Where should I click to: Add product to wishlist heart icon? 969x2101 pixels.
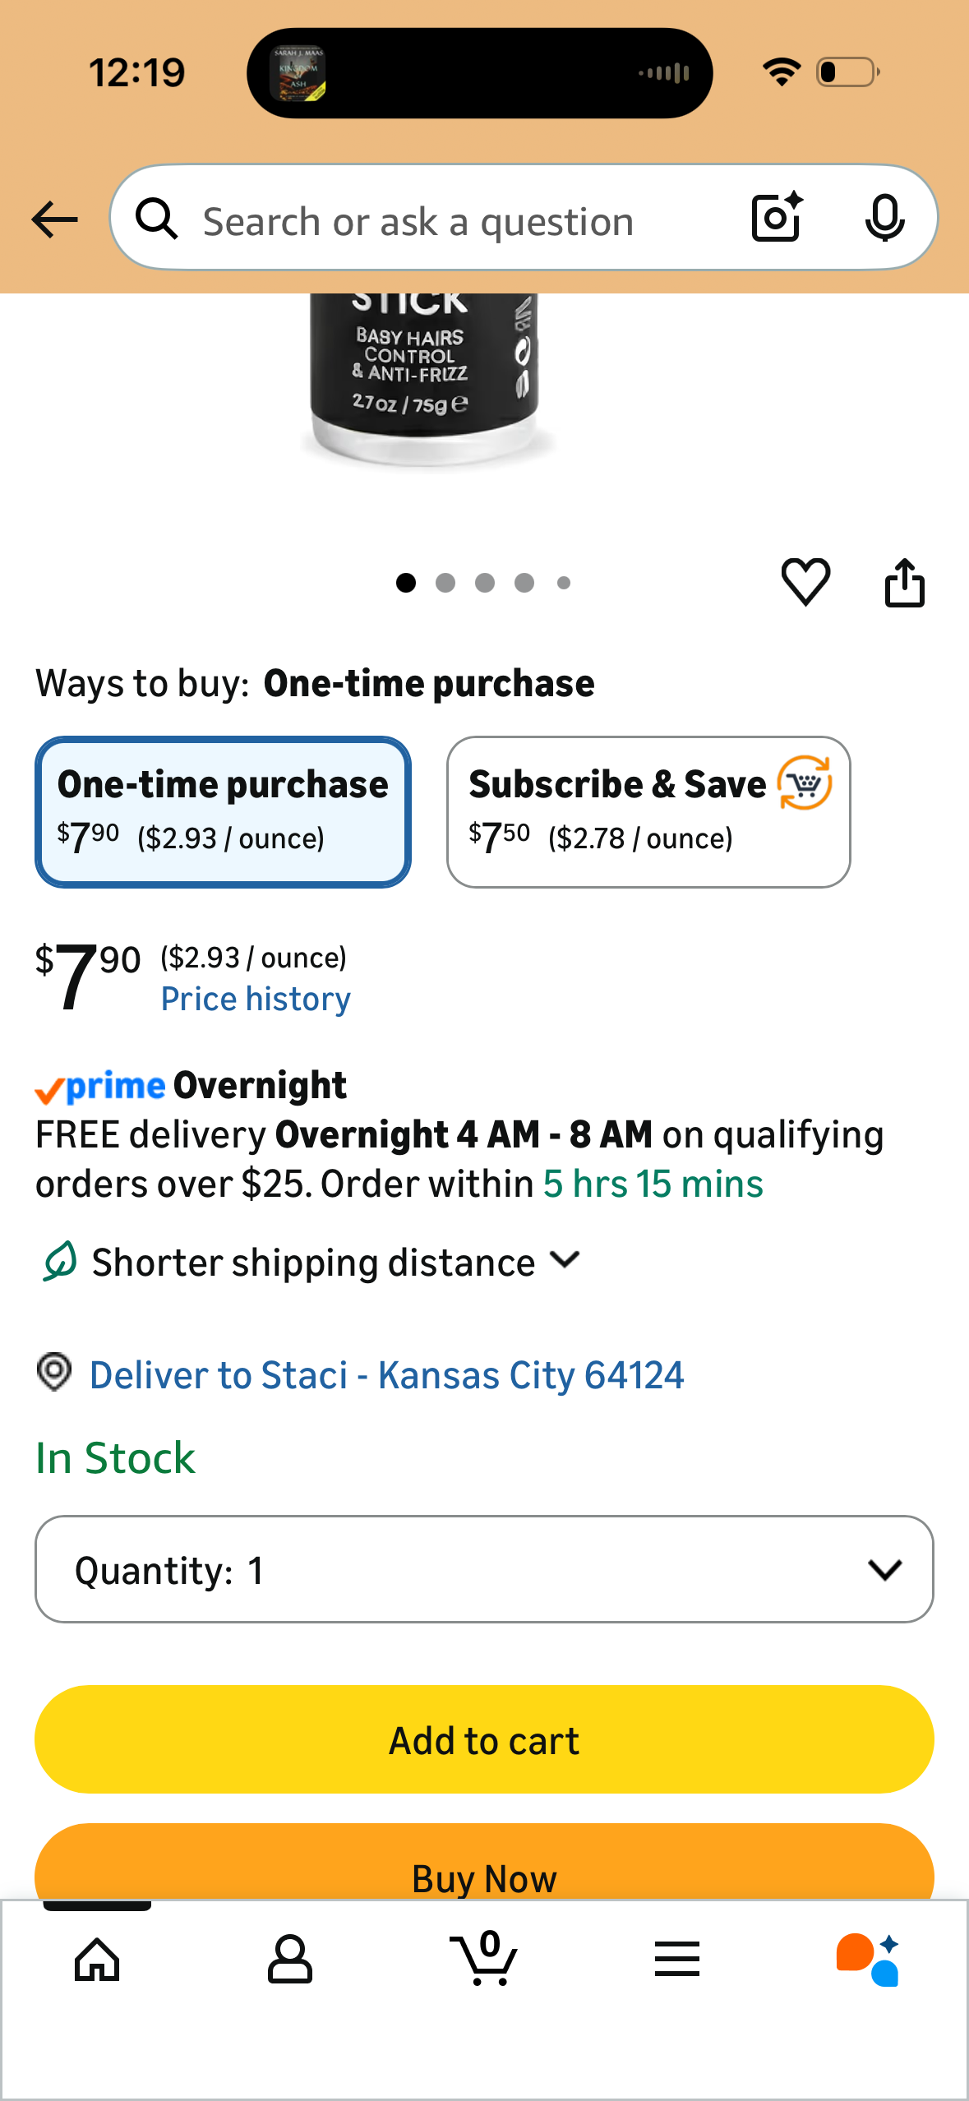coord(805,582)
